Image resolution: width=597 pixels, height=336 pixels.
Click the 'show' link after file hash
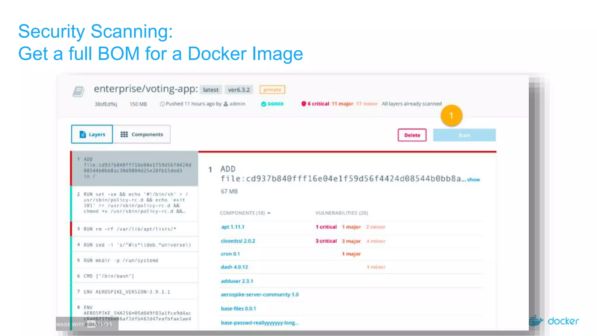[473, 180]
